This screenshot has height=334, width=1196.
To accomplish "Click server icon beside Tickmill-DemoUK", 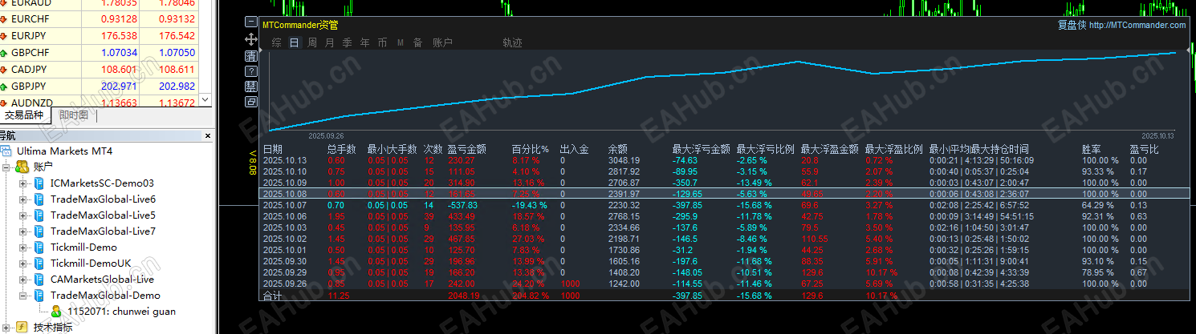I will click(x=39, y=264).
